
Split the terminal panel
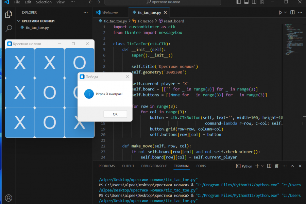tap(269, 166)
